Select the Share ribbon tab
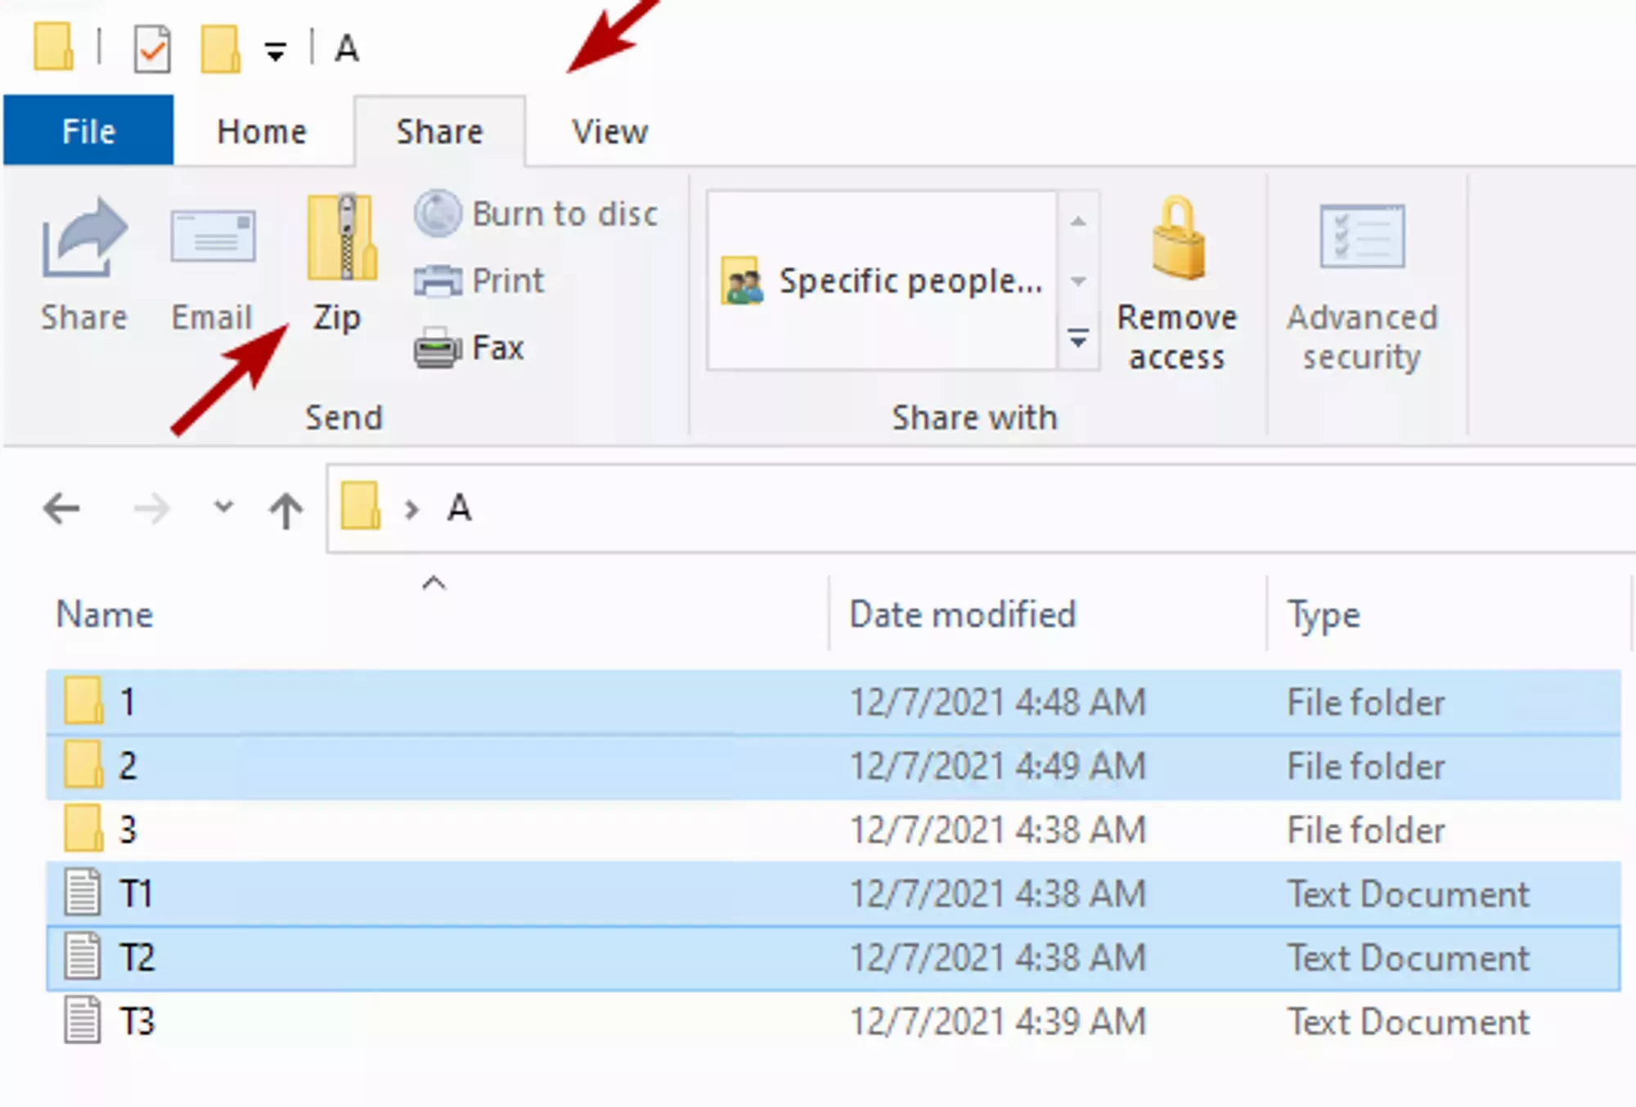 tap(440, 131)
